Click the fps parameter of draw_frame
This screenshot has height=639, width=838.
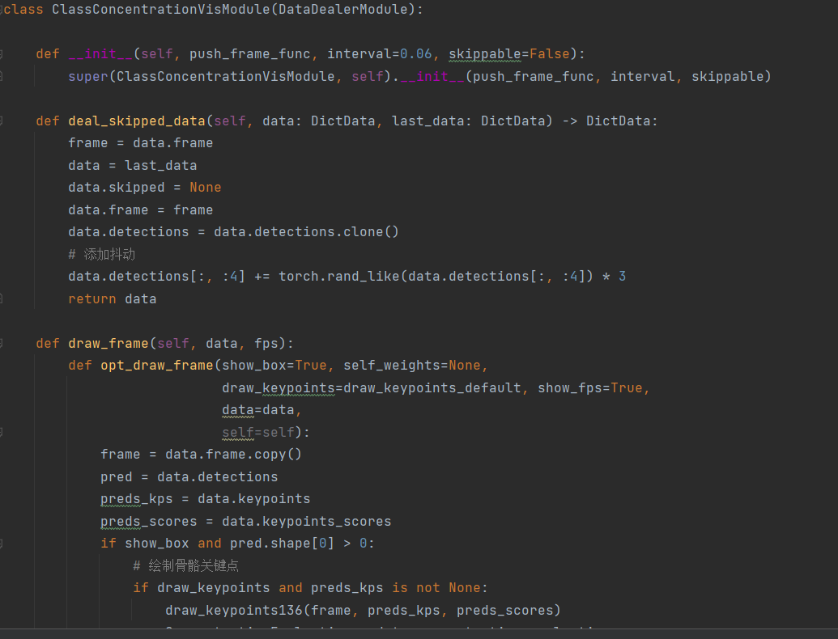(x=266, y=343)
